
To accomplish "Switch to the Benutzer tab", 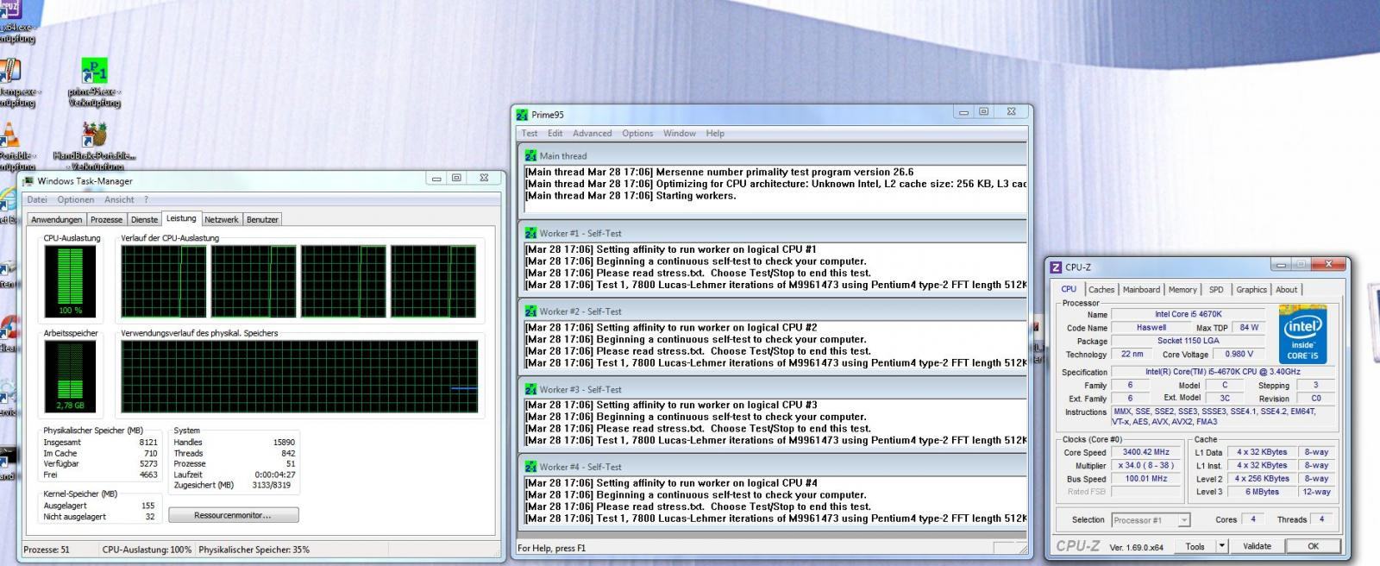I will click(262, 220).
